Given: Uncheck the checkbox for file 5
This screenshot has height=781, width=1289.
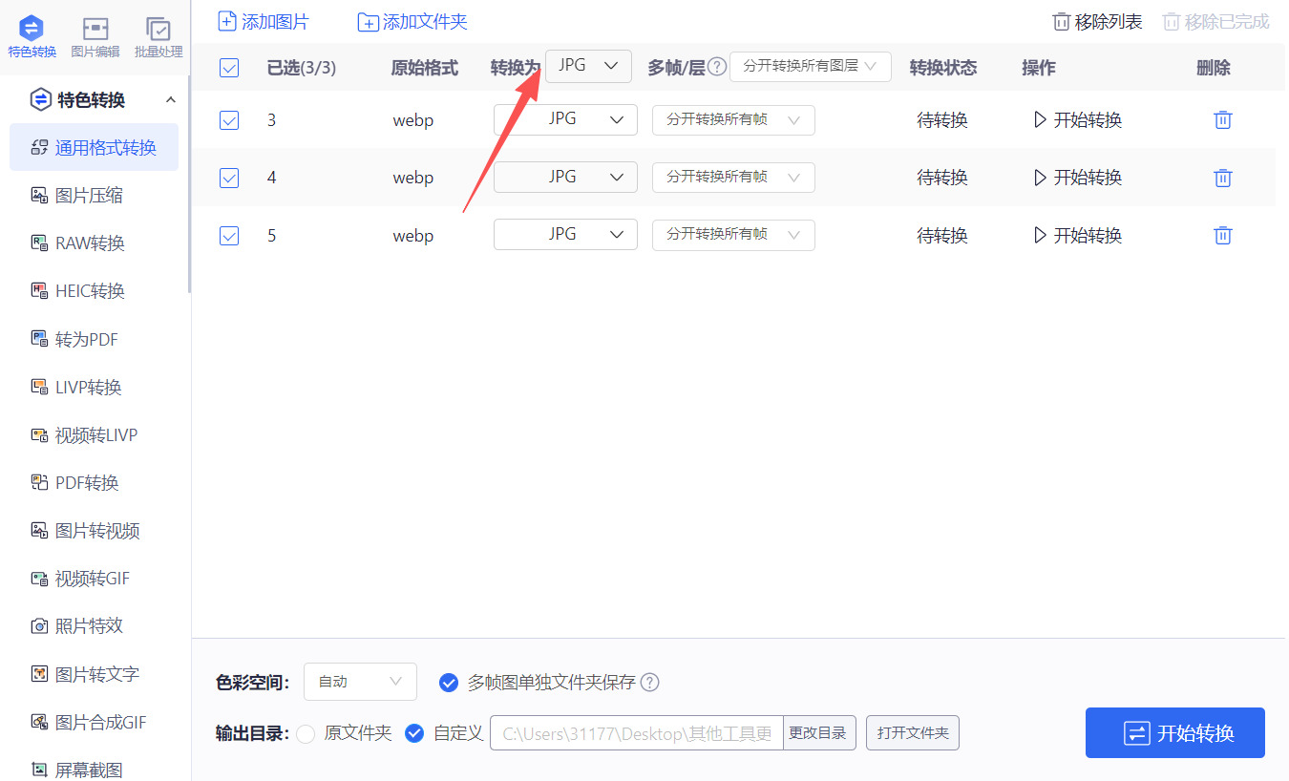Looking at the screenshot, I should pos(229,235).
